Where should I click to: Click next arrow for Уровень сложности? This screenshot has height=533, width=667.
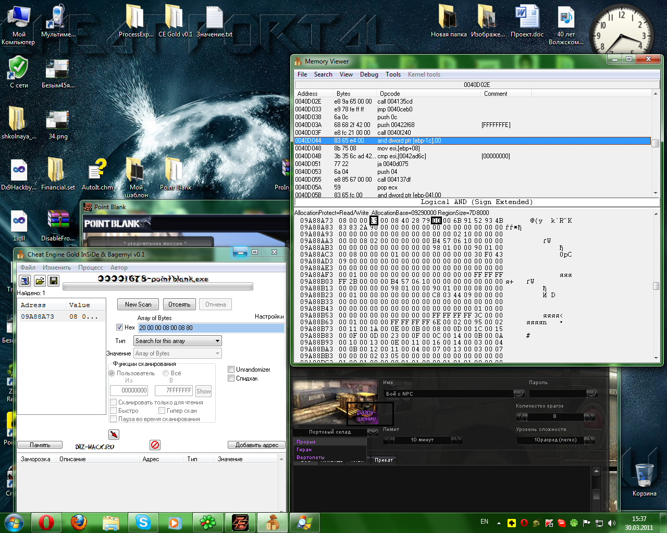(x=589, y=440)
